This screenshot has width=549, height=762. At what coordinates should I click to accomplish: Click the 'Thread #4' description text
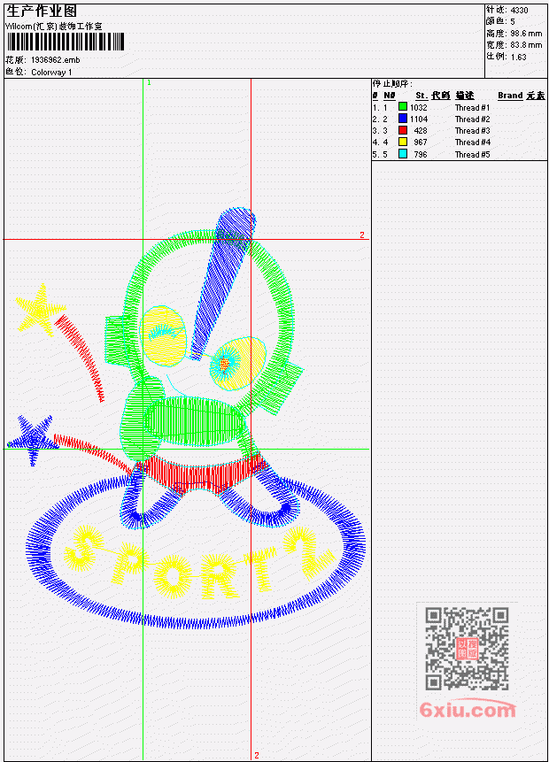(472, 142)
